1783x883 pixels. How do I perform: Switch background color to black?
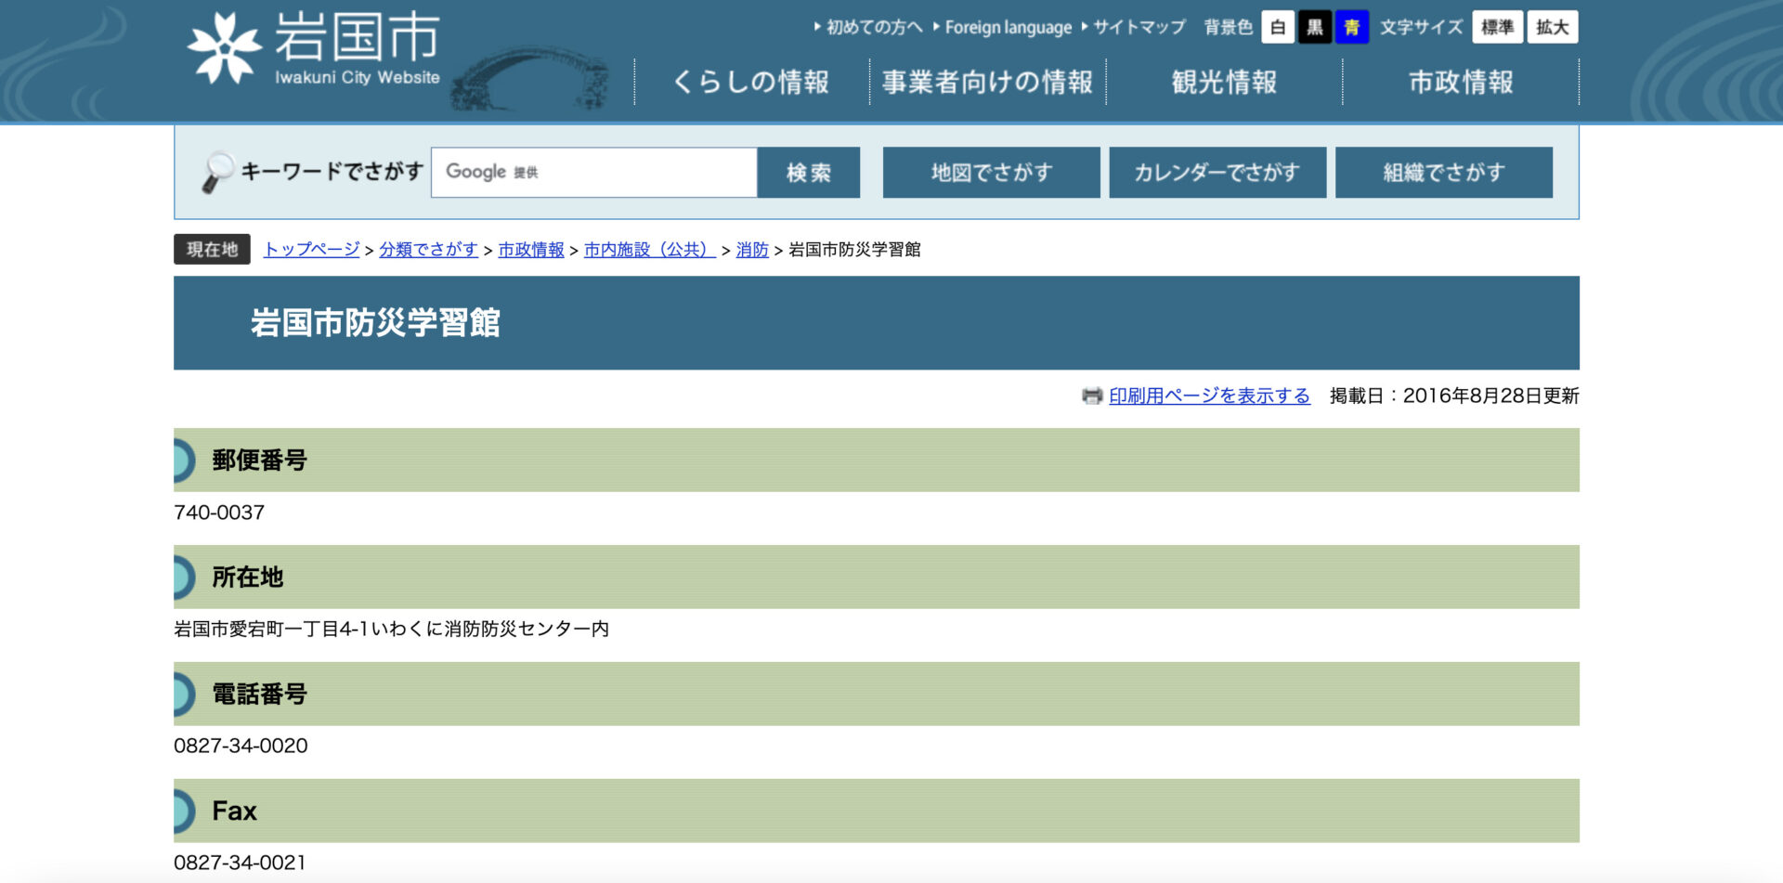pos(1315,28)
